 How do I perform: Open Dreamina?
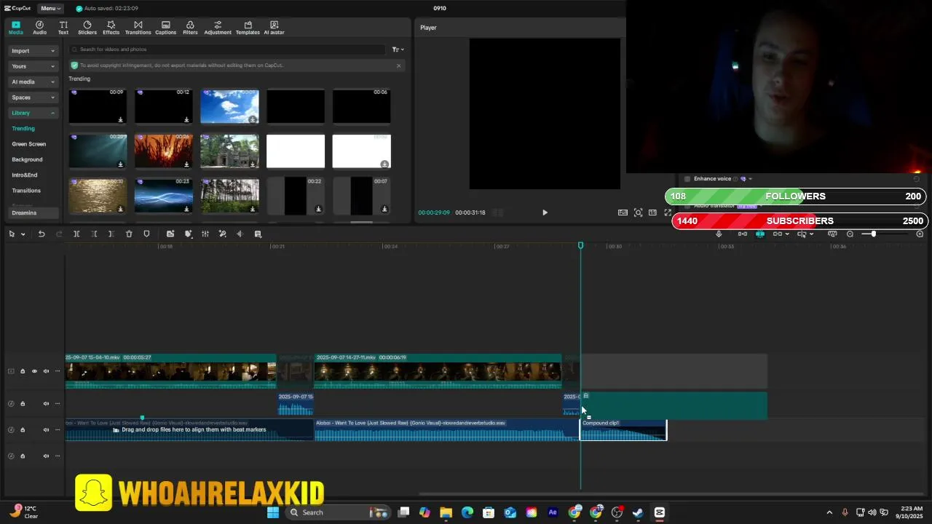click(33, 213)
